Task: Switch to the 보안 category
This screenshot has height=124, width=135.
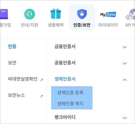Action: 12,63
